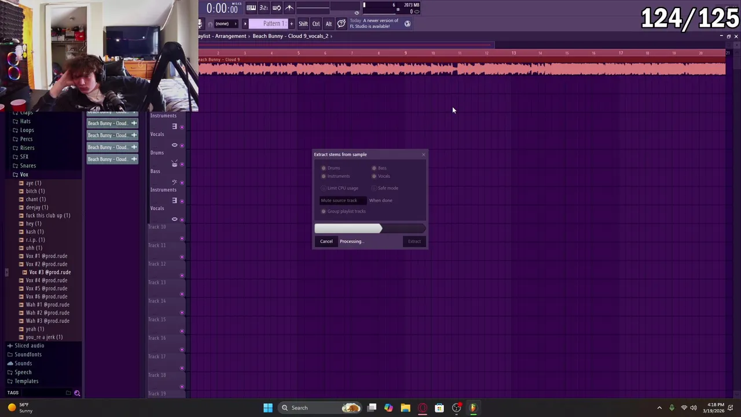
Task: Toggle Group playlist tracks option
Action: [x=324, y=211]
